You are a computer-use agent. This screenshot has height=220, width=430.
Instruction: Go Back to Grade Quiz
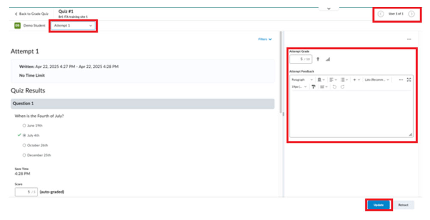32,14
